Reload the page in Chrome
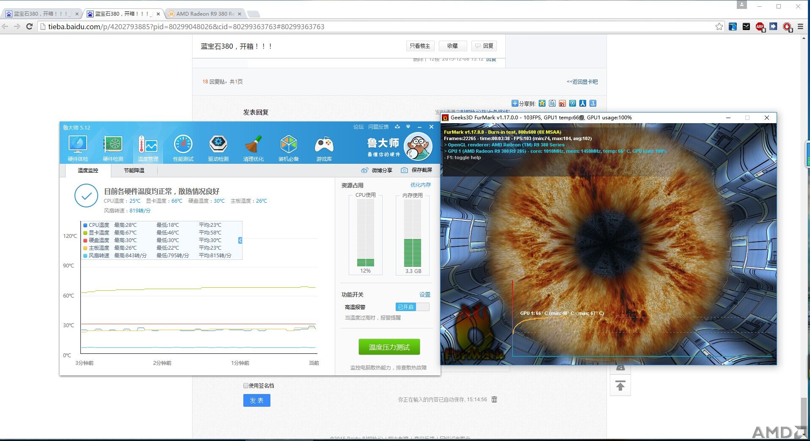Image resolution: width=810 pixels, height=441 pixels. click(x=29, y=26)
